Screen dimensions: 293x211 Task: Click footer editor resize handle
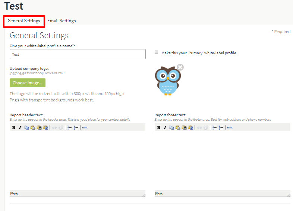289,195
